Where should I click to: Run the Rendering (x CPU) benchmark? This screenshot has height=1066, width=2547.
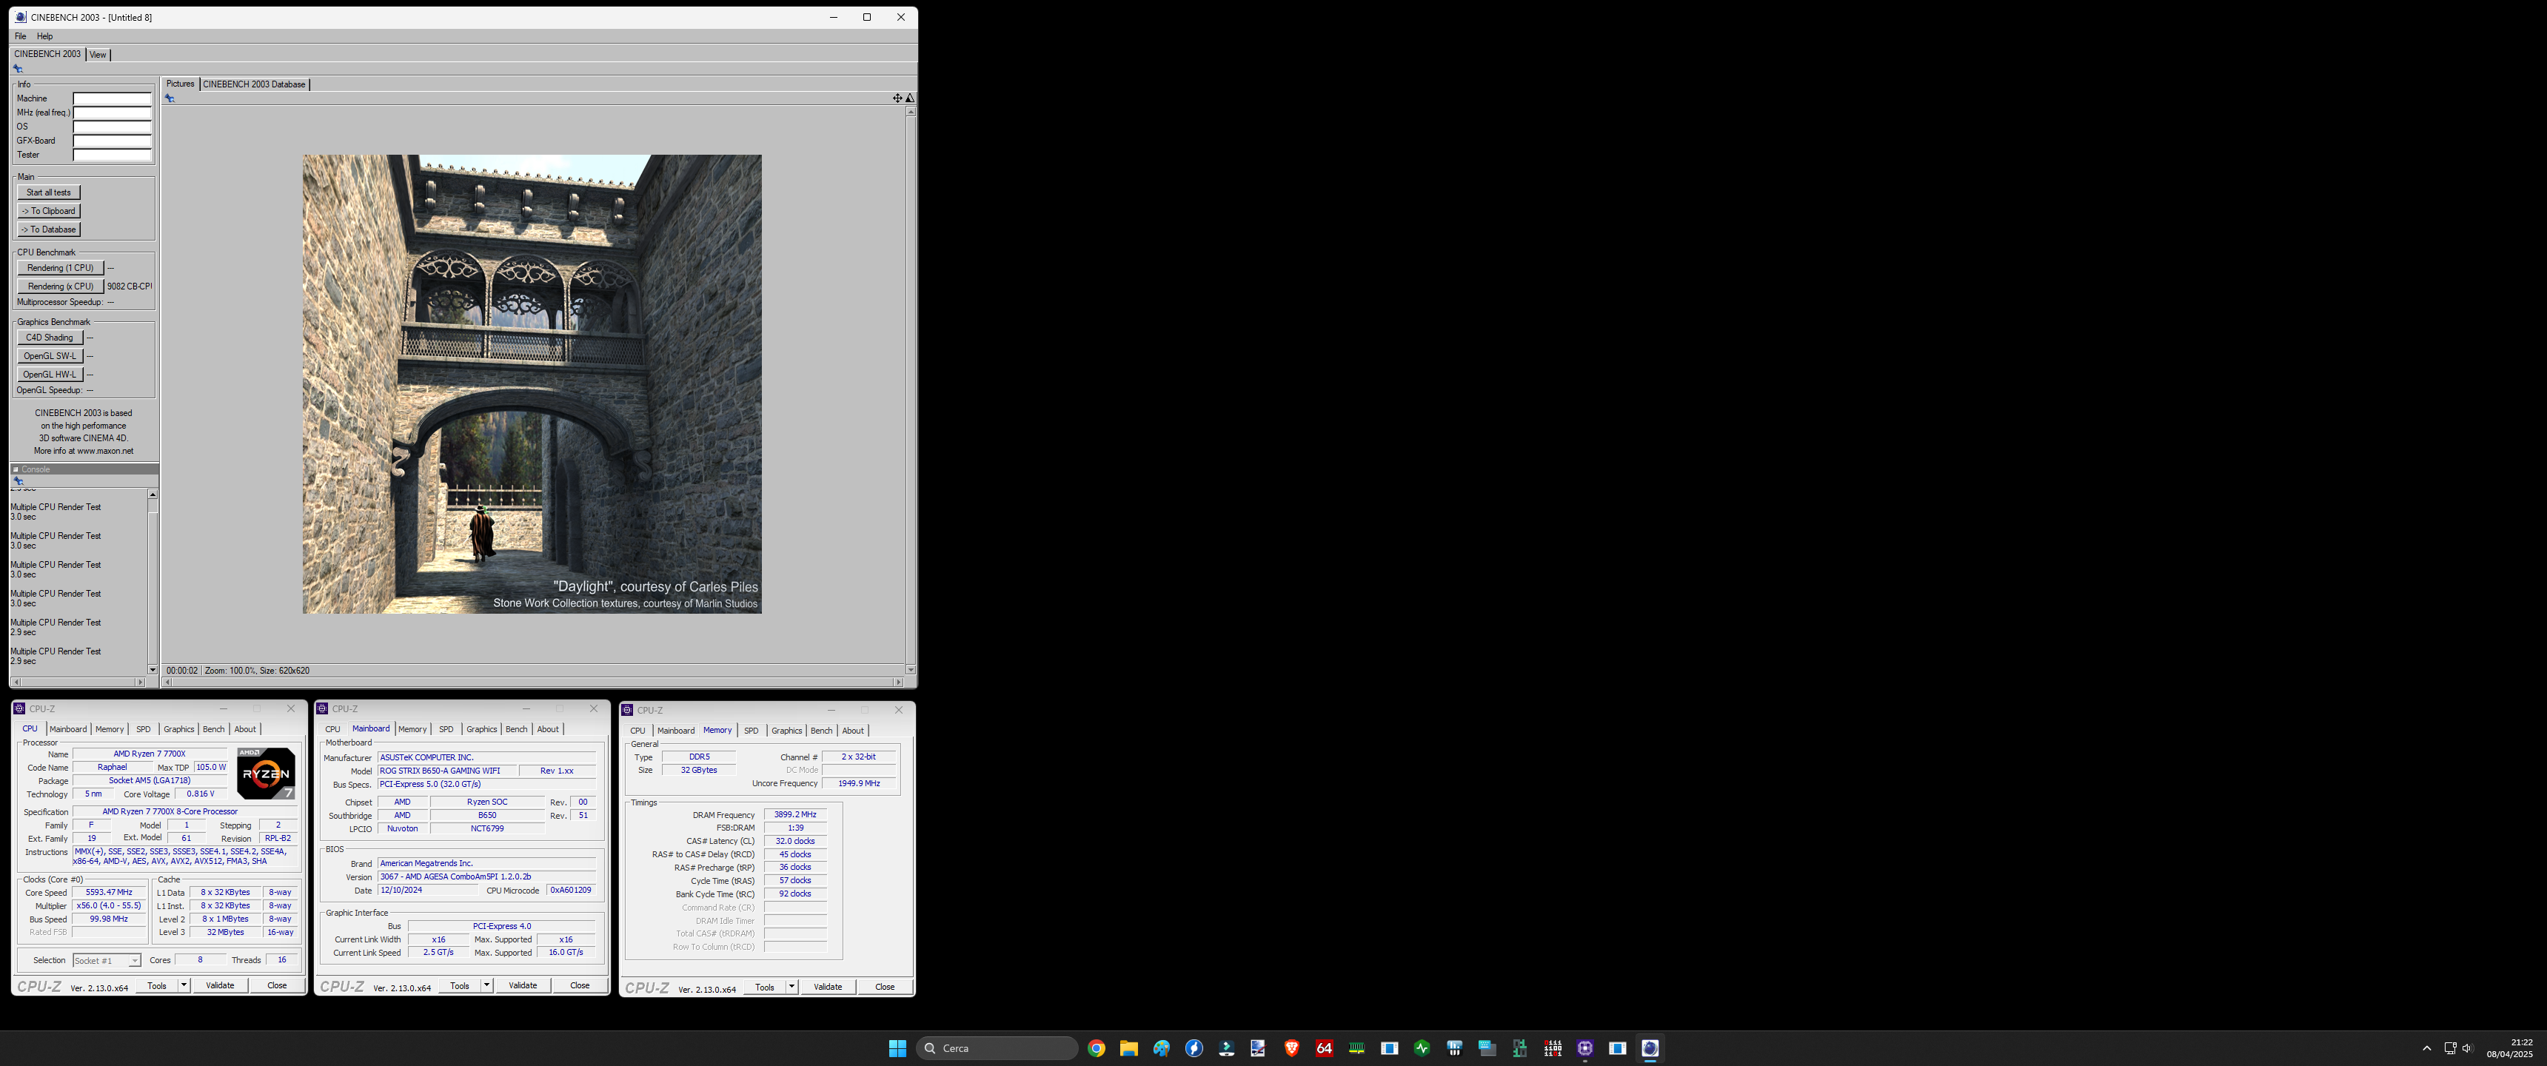[x=60, y=286]
